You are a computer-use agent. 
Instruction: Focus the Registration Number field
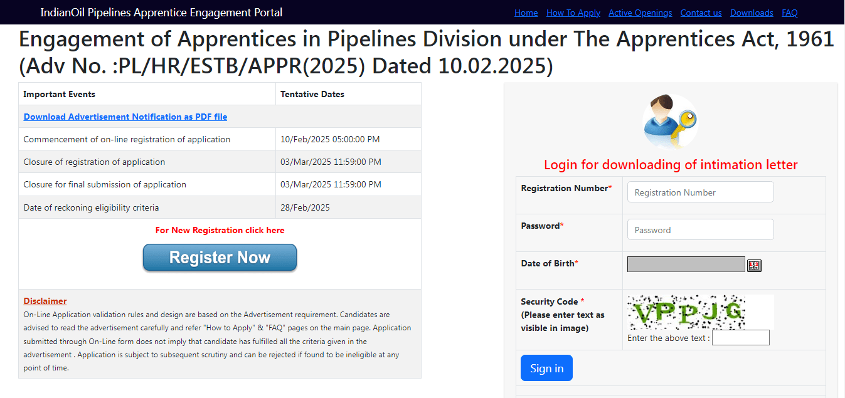[x=700, y=192]
